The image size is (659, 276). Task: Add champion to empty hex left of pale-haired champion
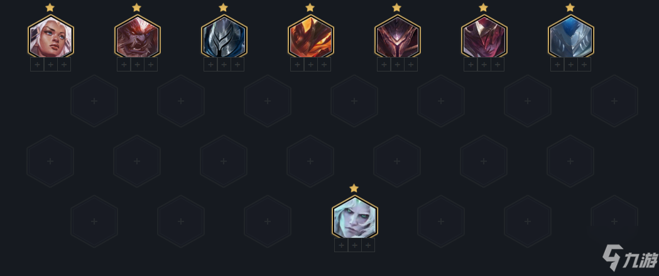[268, 221]
